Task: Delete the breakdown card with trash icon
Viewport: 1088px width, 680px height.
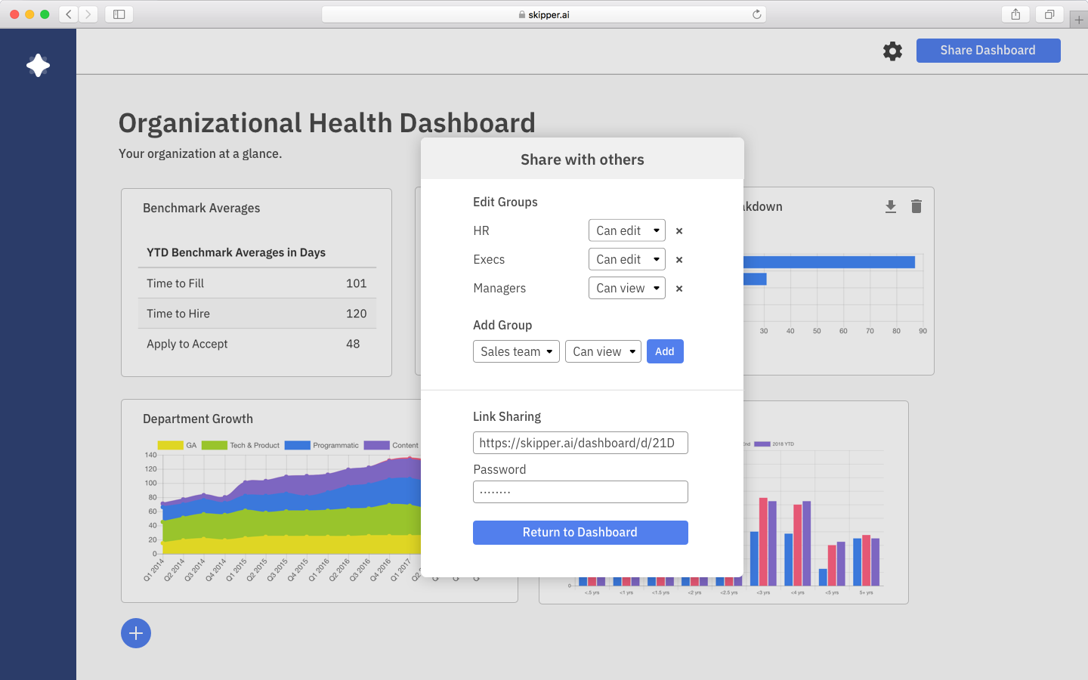Action: click(x=916, y=206)
